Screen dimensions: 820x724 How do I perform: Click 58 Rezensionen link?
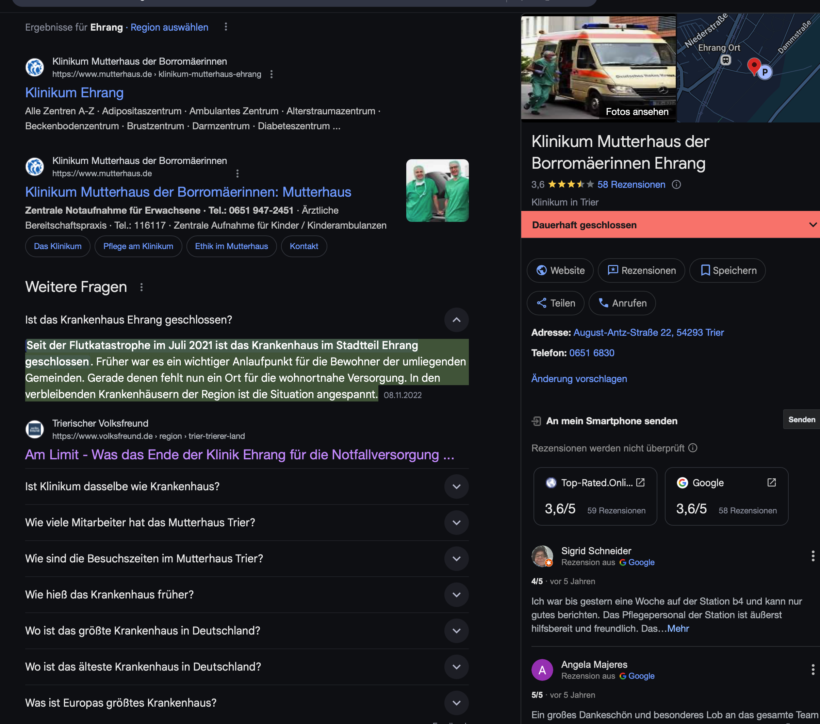click(631, 184)
